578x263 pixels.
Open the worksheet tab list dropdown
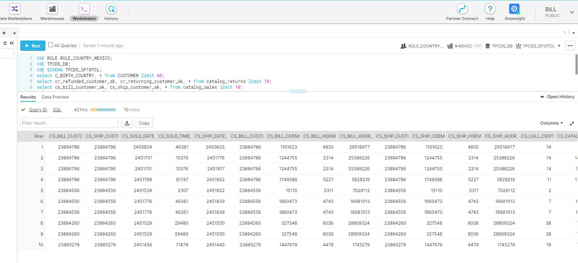click(15, 33)
